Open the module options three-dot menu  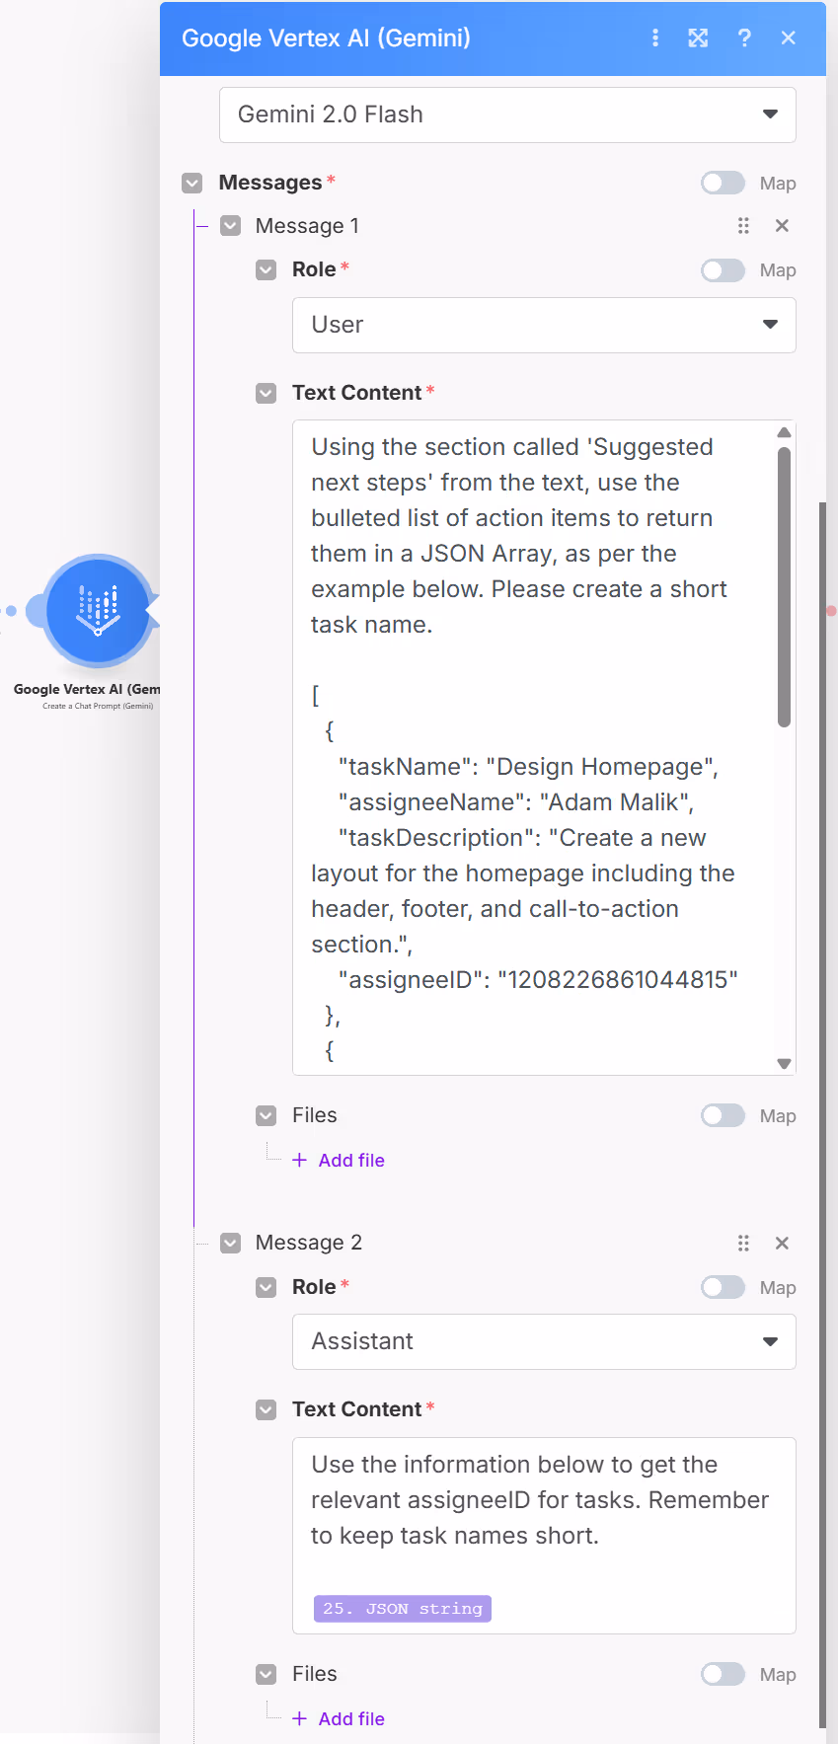pyautogui.click(x=654, y=38)
